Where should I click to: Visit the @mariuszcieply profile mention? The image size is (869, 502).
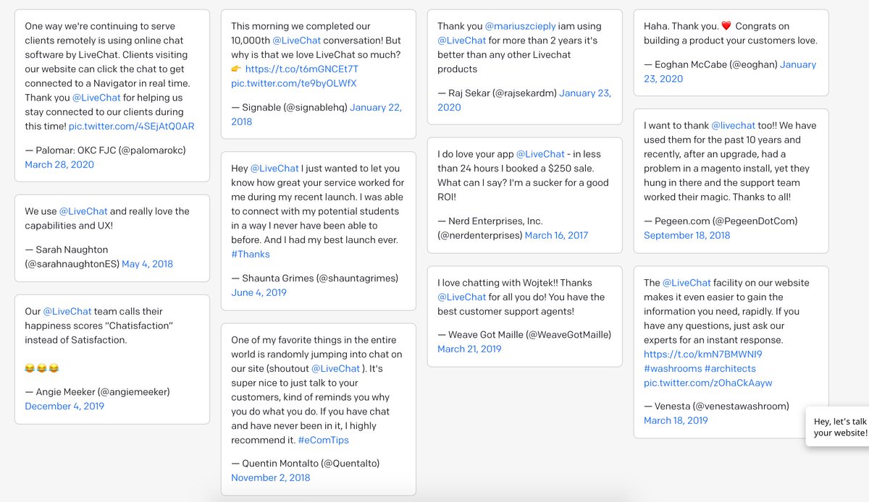[x=519, y=26]
